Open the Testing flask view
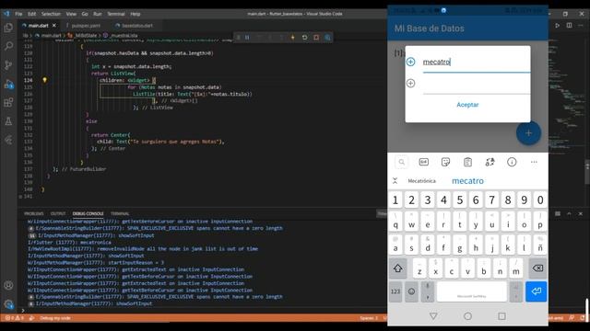The height and width of the screenshot is (331, 590). pos(8,121)
